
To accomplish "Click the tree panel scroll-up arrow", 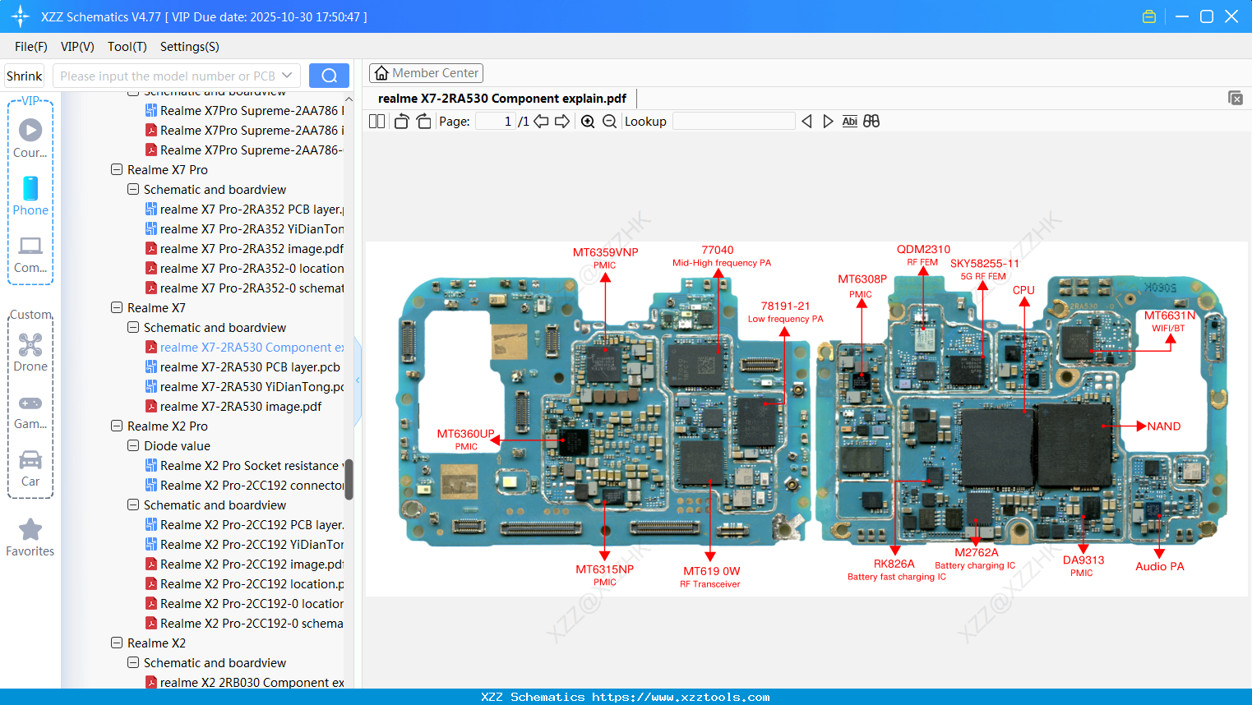I will 349,99.
